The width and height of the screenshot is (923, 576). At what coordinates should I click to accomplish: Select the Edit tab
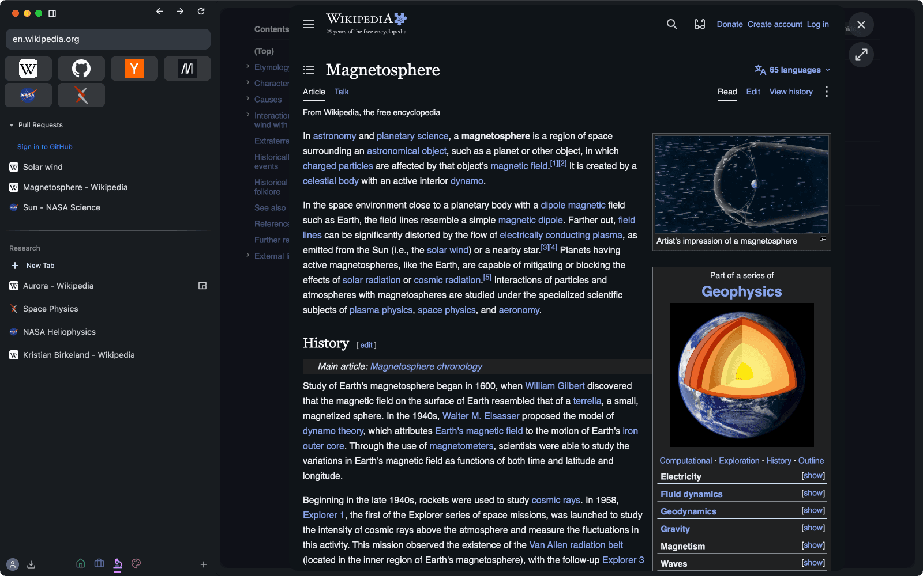[753, 92]
